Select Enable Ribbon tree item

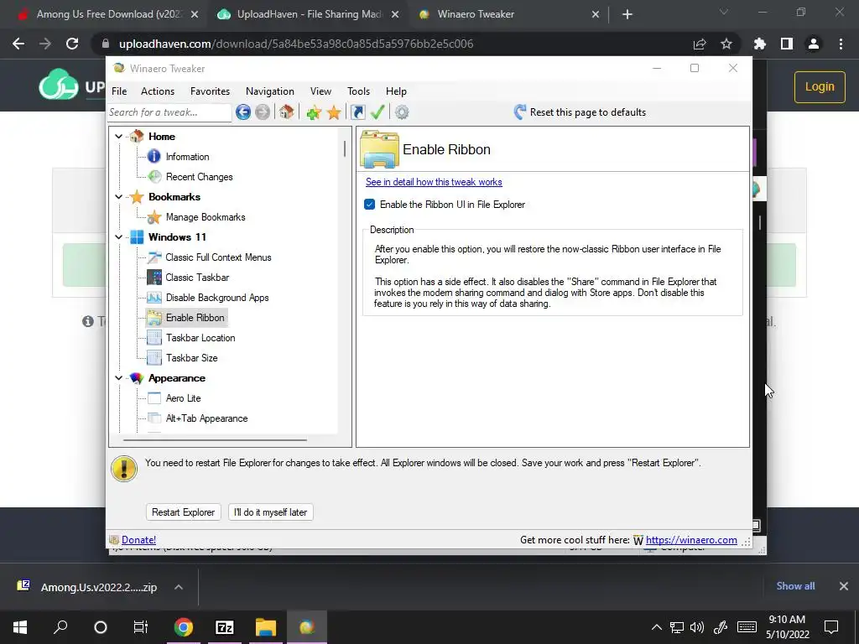coord(195,318)
